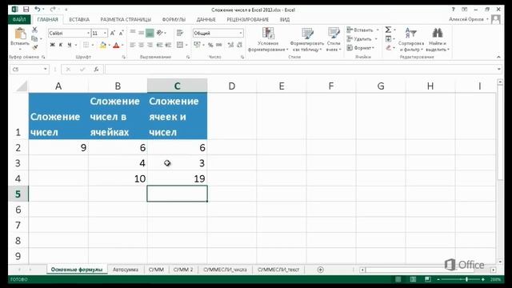Decrease decimal places

240,45
